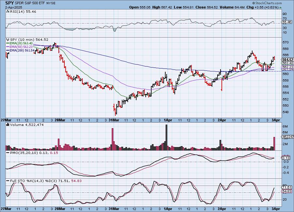Click the 560 price axis label
Screen dimensions: 294x212
click(286, 74)
